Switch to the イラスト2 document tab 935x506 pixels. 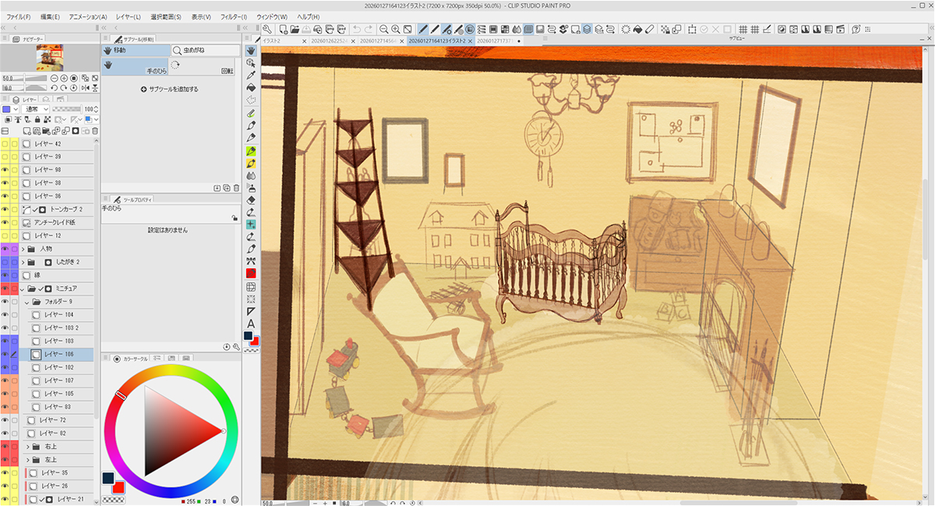pos(282,41)
